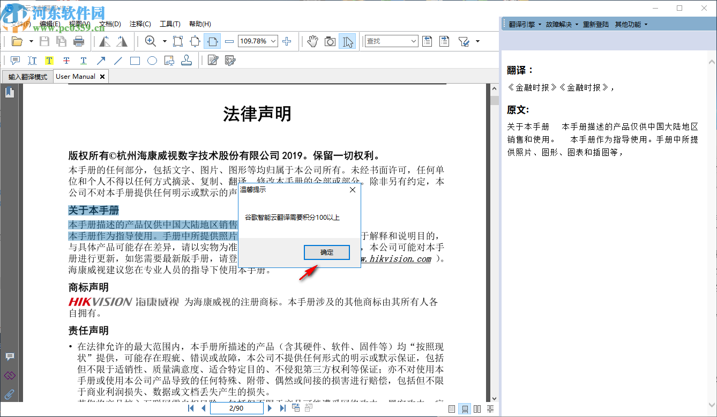Select the Stamp tool
This screenshot has width=717, height=417.
[x=186, y=61]
